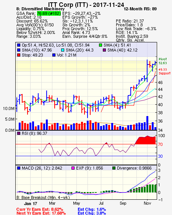The image size is (172, 215).
Task: Click the 'Est Chg: 3.8%' text
Action: pyautogui.click(x=92, y=213)
